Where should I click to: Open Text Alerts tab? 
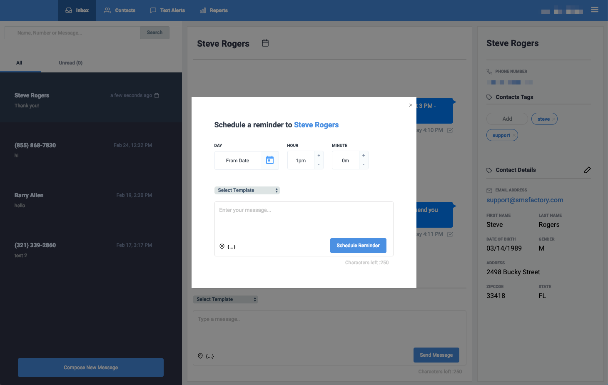167,10
